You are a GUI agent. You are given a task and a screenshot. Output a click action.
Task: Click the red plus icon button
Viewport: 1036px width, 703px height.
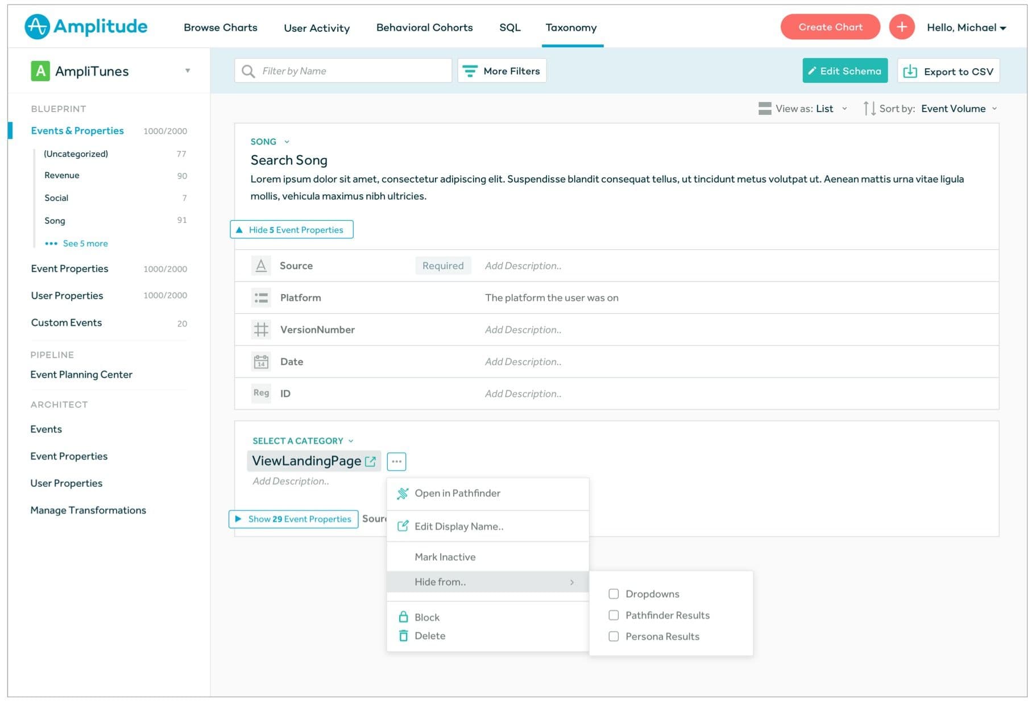point(901,27)
